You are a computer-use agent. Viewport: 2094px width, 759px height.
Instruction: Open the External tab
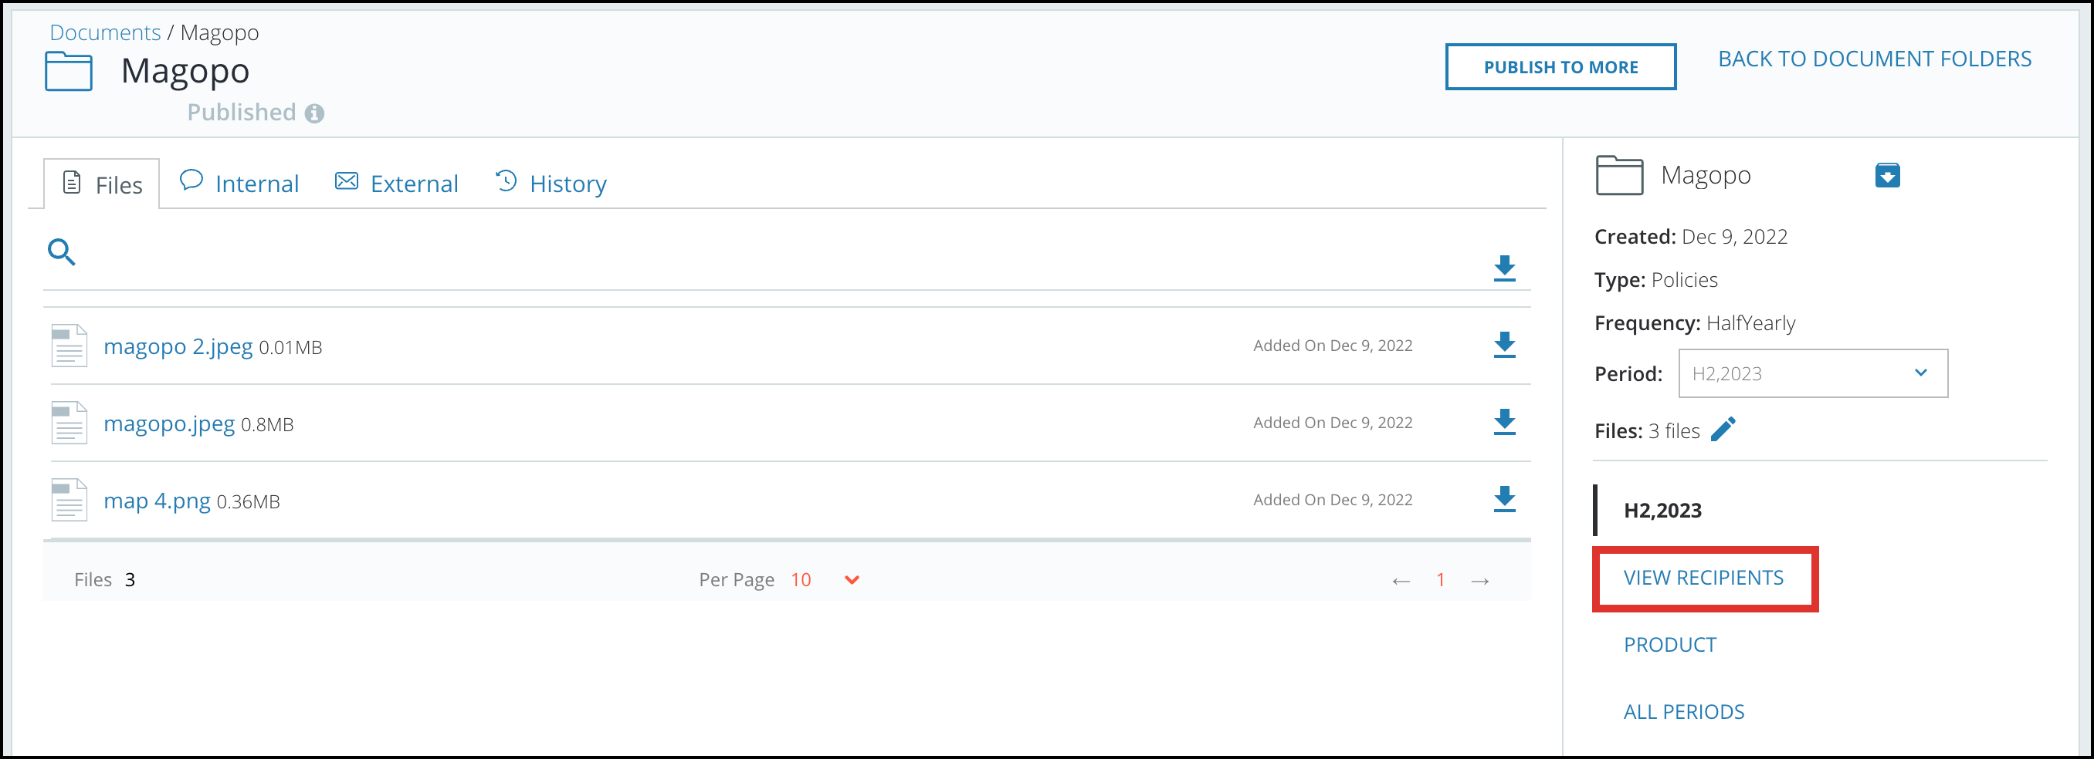pos(397,184)
